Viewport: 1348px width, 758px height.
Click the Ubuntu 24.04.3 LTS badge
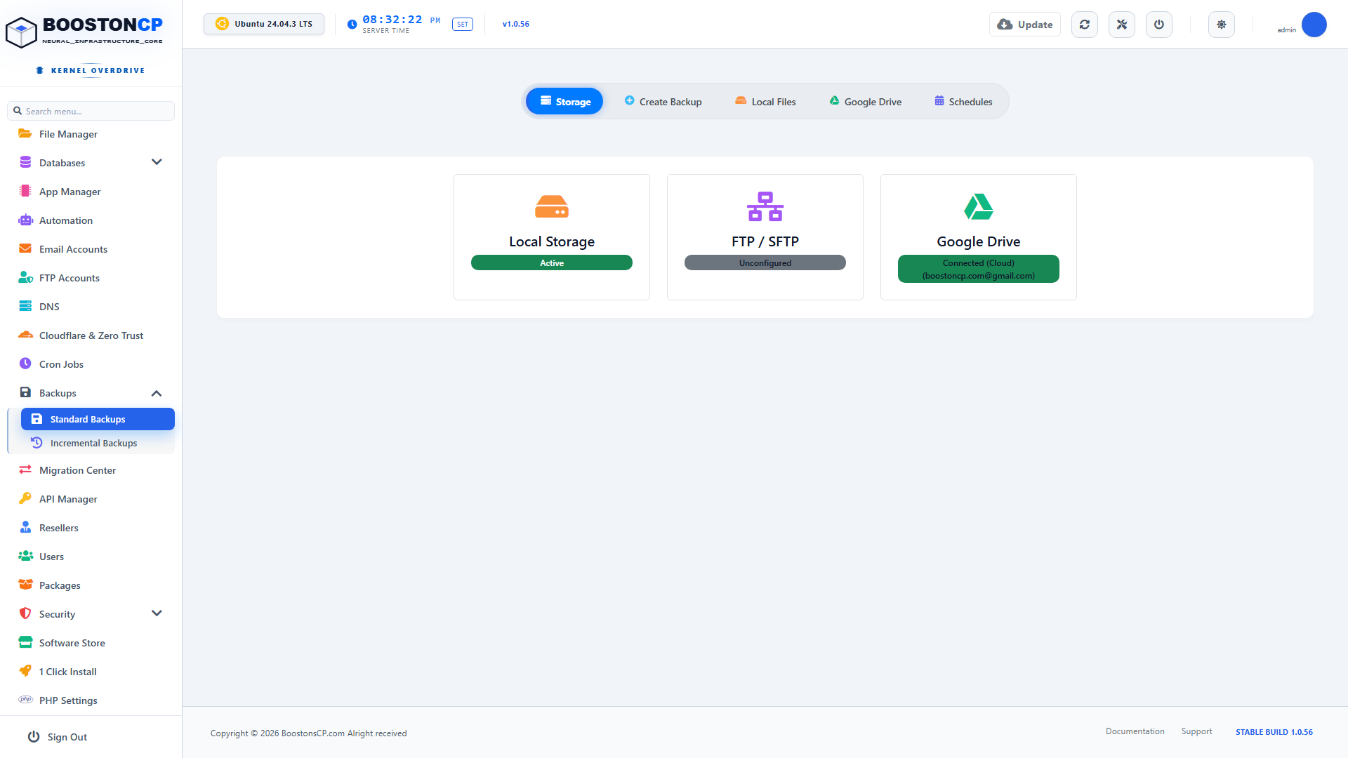264,24
